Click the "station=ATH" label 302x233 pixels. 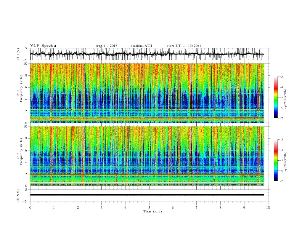pyautogui.click(x=141, y=46)
